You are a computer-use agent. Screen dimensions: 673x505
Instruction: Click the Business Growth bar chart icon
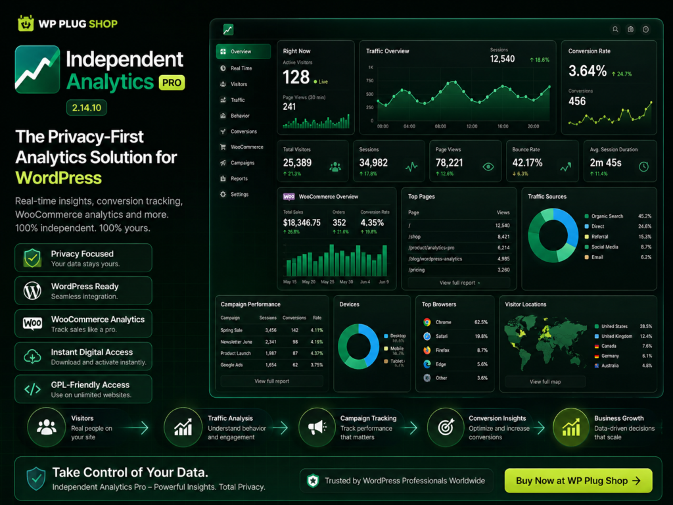(x=572, y=427)
